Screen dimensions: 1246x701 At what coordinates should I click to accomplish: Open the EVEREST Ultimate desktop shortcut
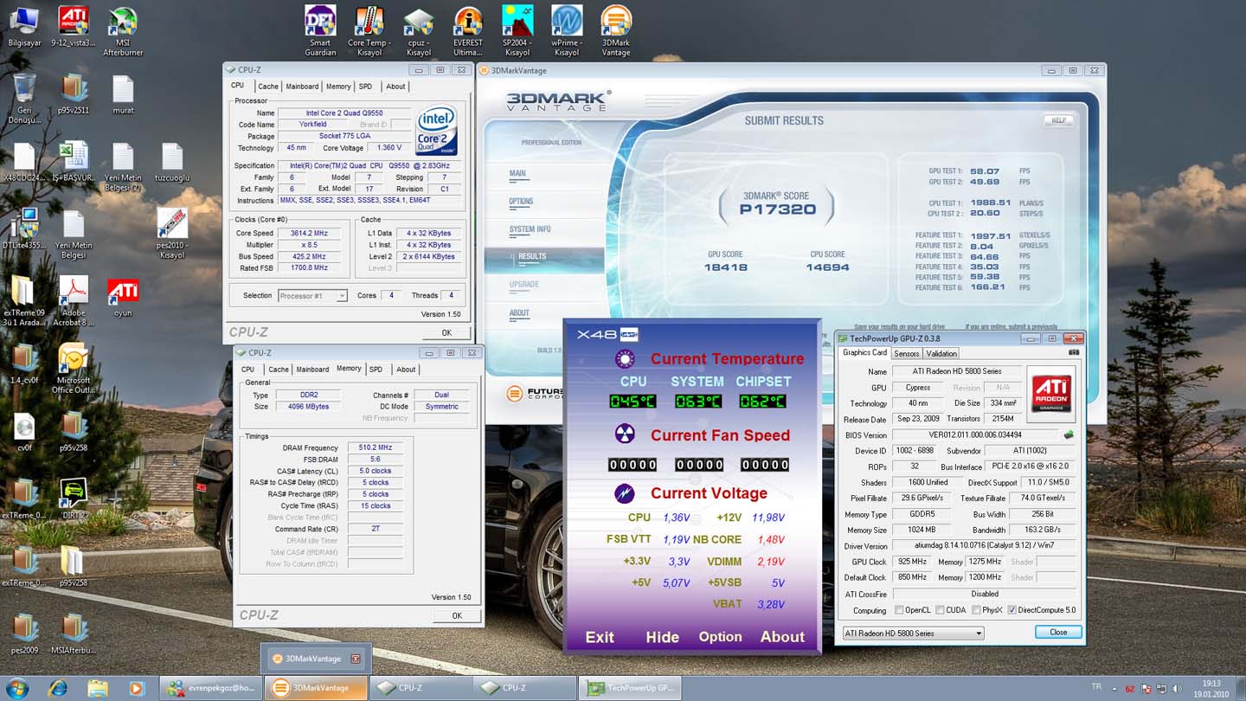(468, 31)
